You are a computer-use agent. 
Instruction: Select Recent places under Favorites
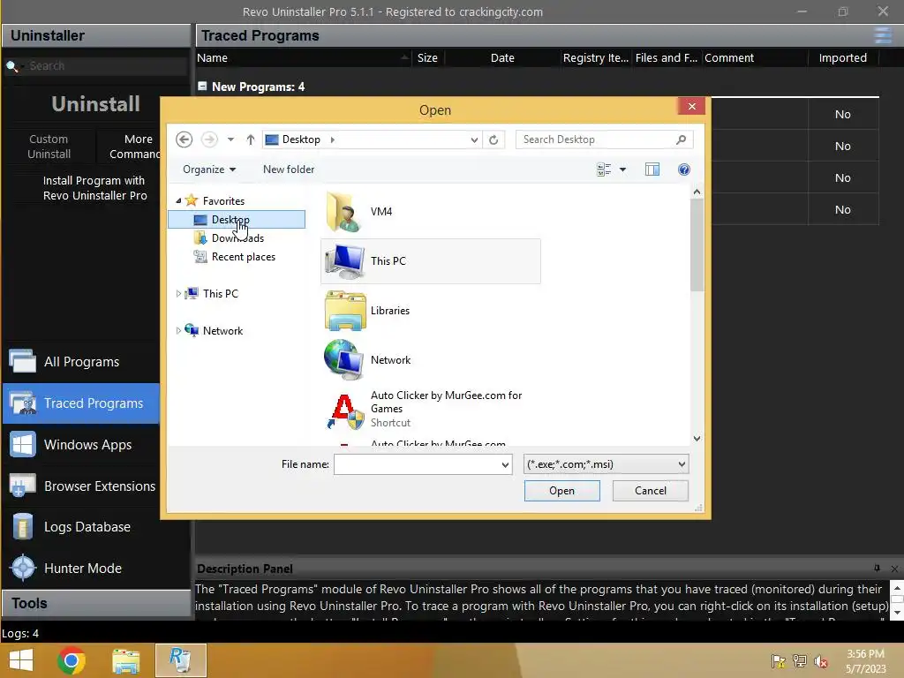tap(243, 257)
